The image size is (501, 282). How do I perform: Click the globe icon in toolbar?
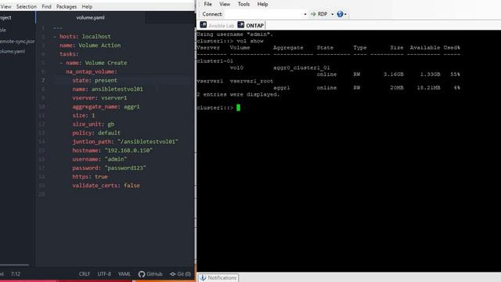coord(340,14)
